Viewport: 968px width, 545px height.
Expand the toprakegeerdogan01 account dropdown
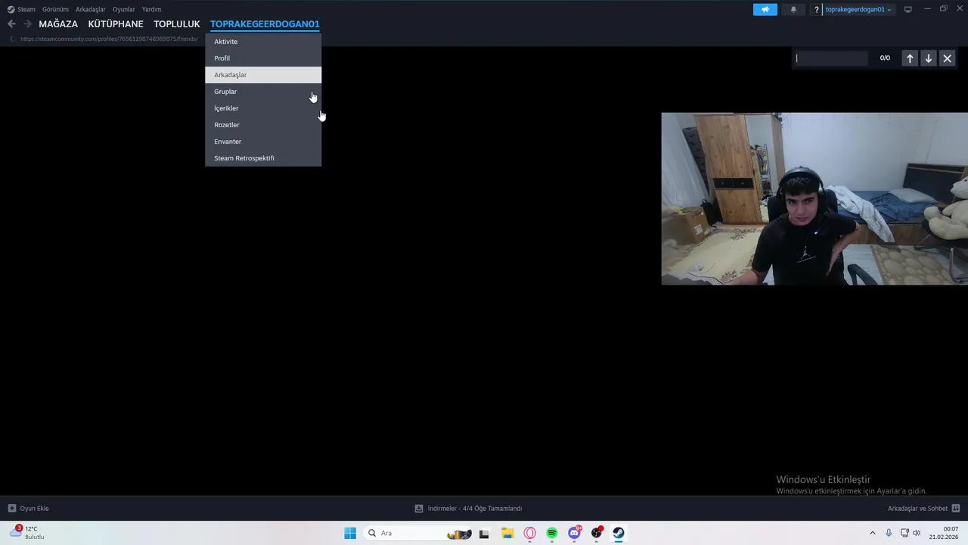(x=858, y=9)
